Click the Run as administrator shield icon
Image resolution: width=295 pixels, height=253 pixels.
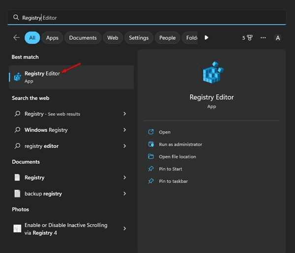coord(151,144)
